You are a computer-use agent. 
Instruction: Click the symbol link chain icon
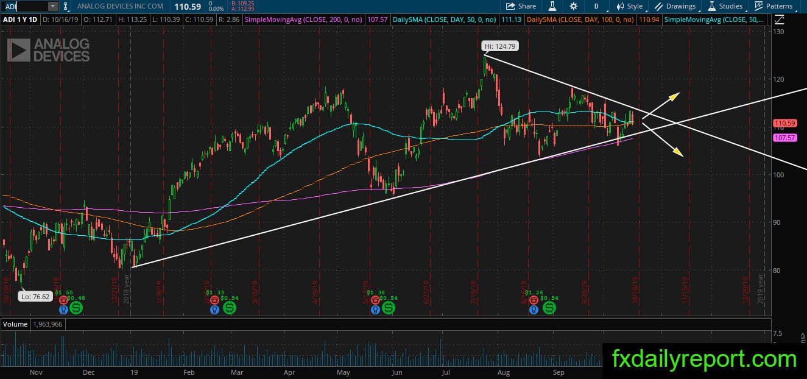pyautogui.click(x=65, y=6)
